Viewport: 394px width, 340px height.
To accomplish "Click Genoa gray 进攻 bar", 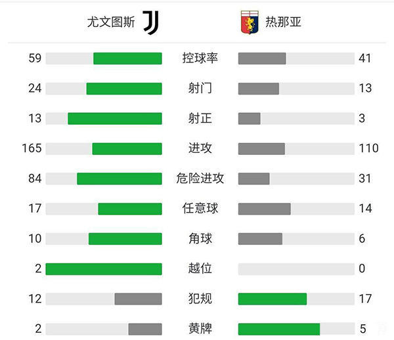I will point(261,148).
